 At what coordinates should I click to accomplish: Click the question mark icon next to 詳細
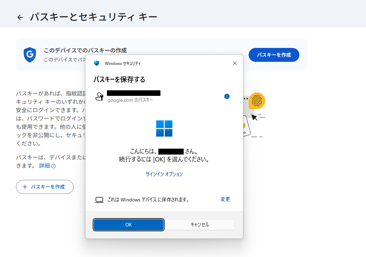tap(53, 166)
